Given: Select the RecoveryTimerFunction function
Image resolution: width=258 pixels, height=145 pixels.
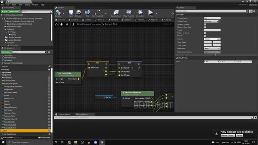Looking at the screenshot, I should tap(14, 63).
